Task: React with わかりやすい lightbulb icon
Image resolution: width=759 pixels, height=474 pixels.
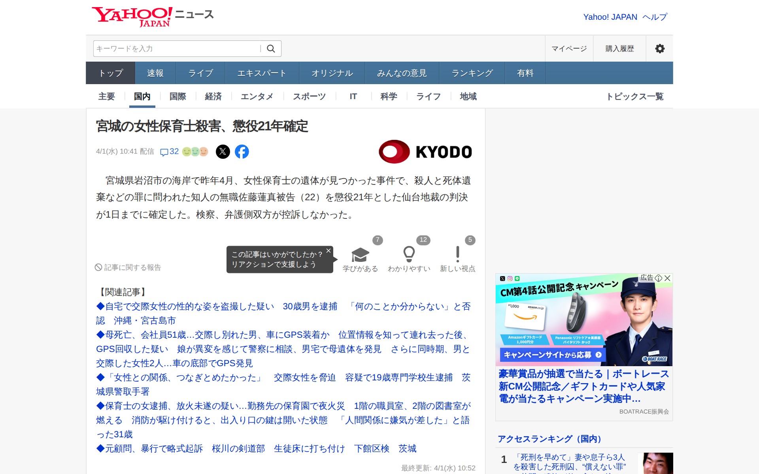Action: click(x=409, y=254)
